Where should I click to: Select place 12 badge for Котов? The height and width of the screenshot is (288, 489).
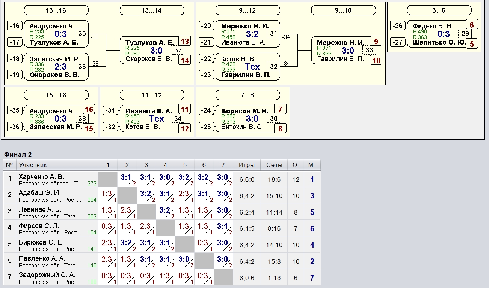pos(184,128)
